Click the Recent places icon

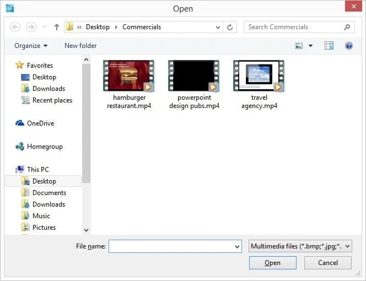pyautogui.click(x=25, y=100)
